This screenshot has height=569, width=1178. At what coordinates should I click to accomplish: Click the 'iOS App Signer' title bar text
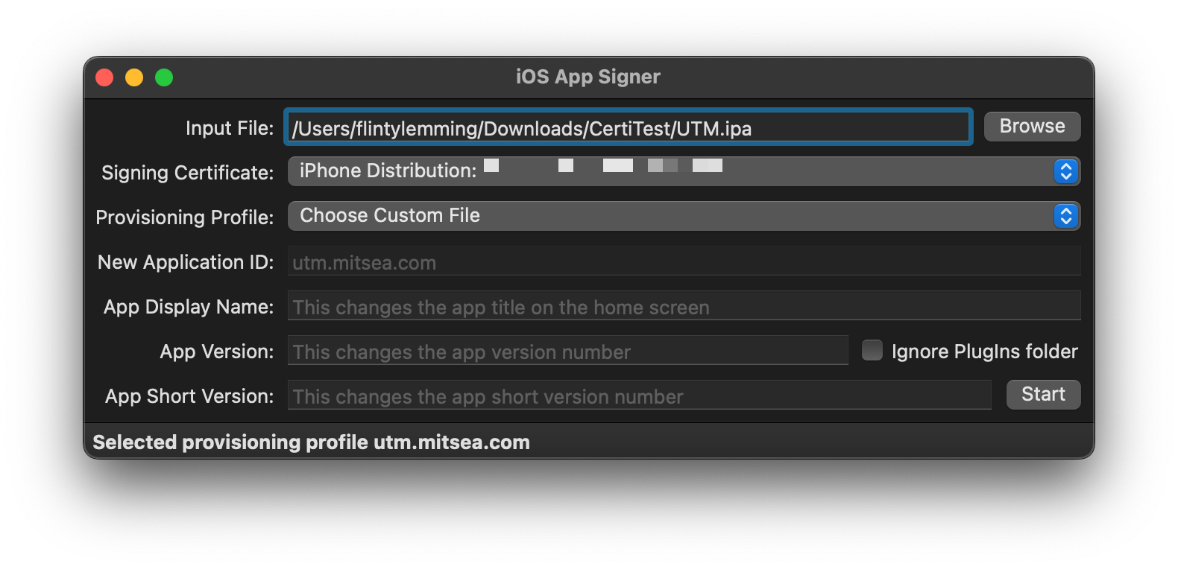tap(588, 77)
